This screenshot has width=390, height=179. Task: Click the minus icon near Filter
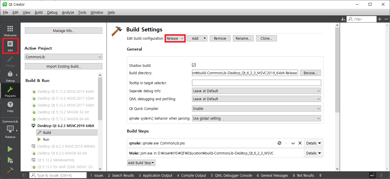click(386, 19)
